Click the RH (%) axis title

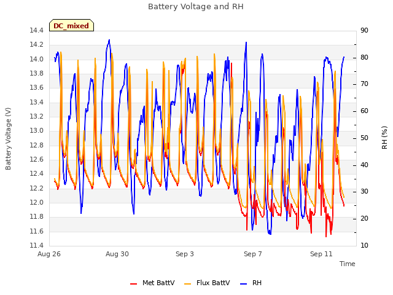[384, 138]
